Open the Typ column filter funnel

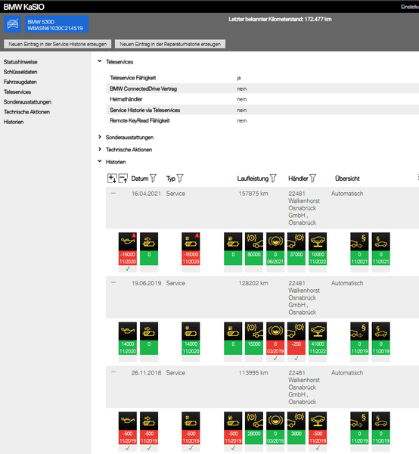click(x=180, y=179)
